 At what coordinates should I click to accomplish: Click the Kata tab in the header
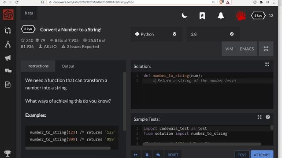(x=29, y=13)
